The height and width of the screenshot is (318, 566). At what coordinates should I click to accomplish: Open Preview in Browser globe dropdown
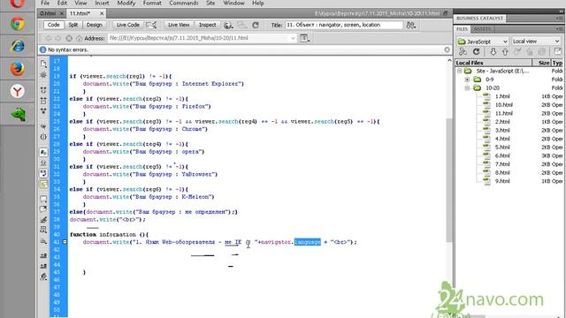(x=228, y=25)
